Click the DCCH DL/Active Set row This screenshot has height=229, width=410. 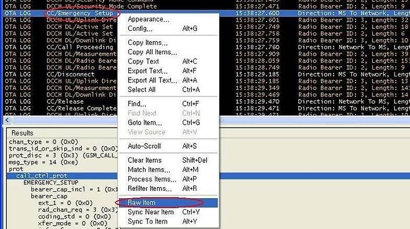coord(80,27)
